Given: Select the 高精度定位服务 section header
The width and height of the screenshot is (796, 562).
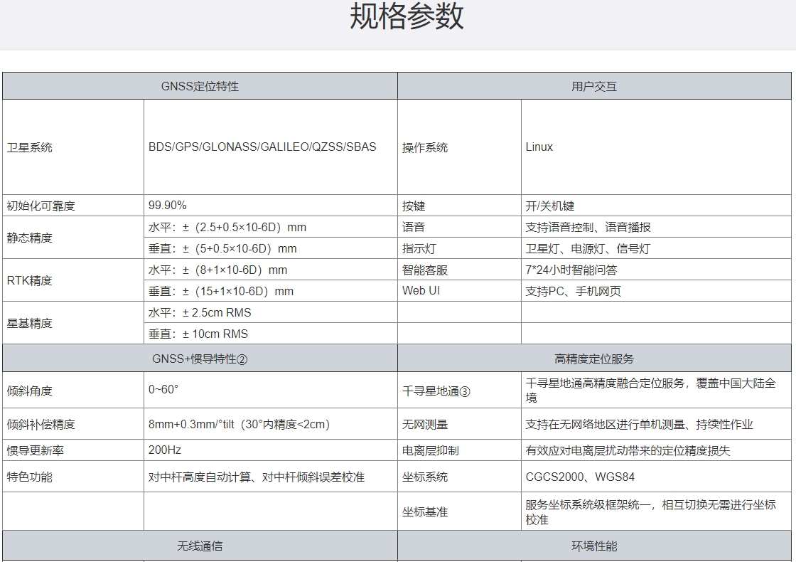Looking at the screenshot, I should 594,359.
